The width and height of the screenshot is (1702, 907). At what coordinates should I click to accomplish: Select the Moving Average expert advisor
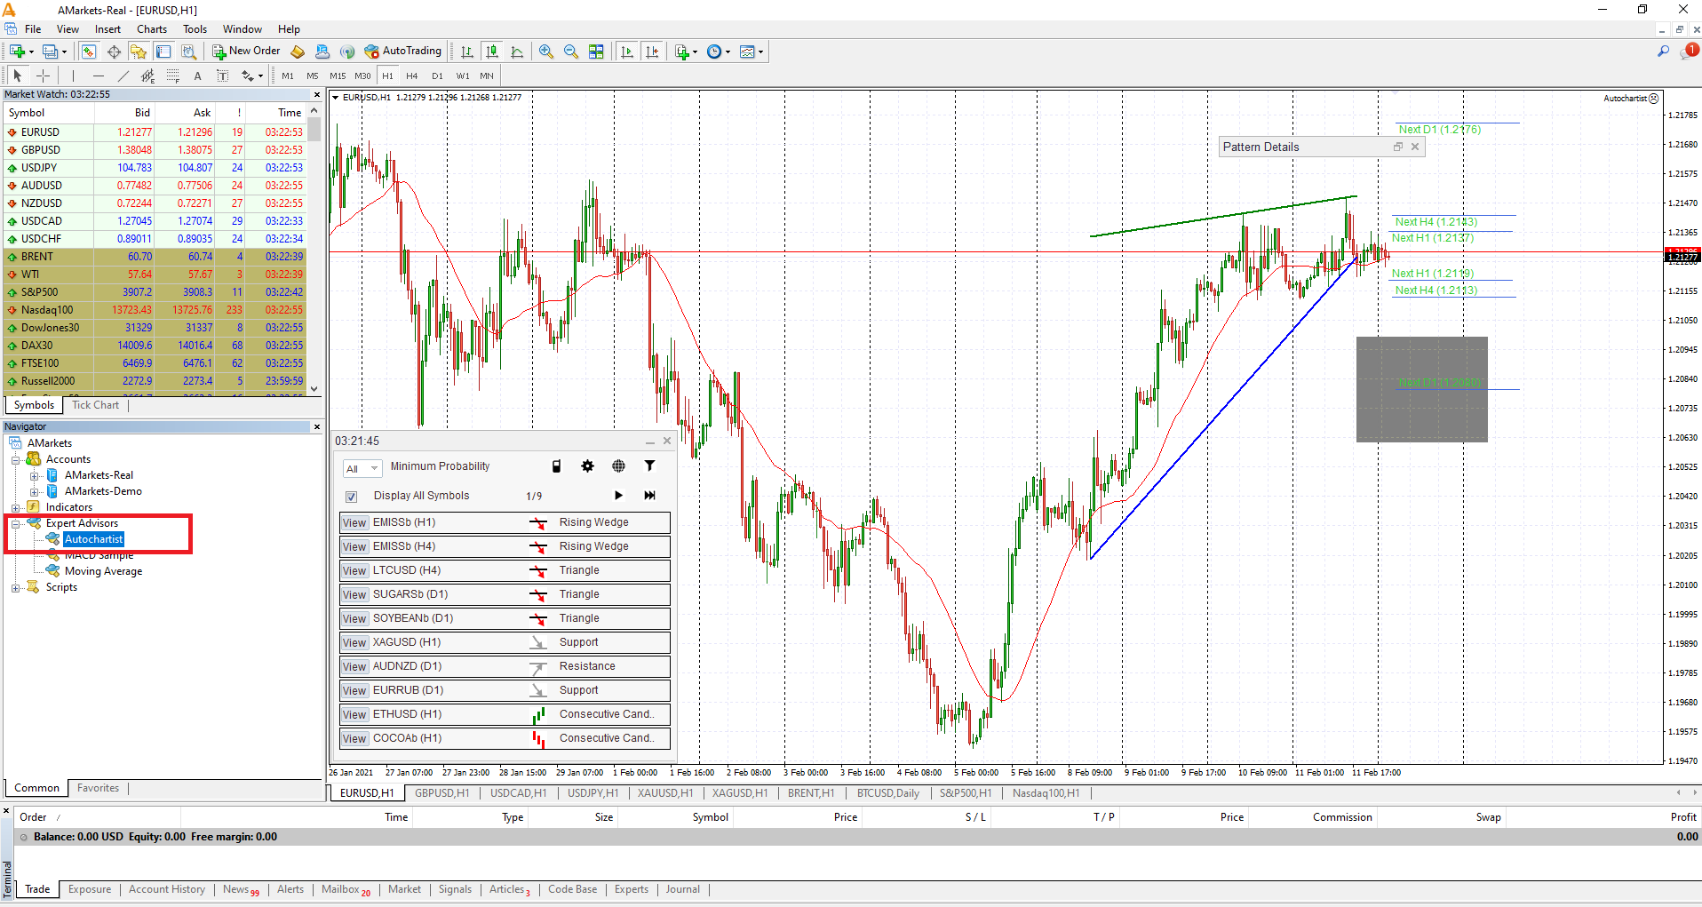[103, 572]
